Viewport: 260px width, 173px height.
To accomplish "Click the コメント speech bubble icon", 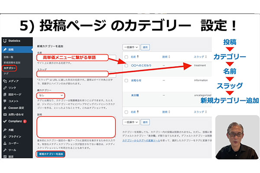I will click(5, 101).
